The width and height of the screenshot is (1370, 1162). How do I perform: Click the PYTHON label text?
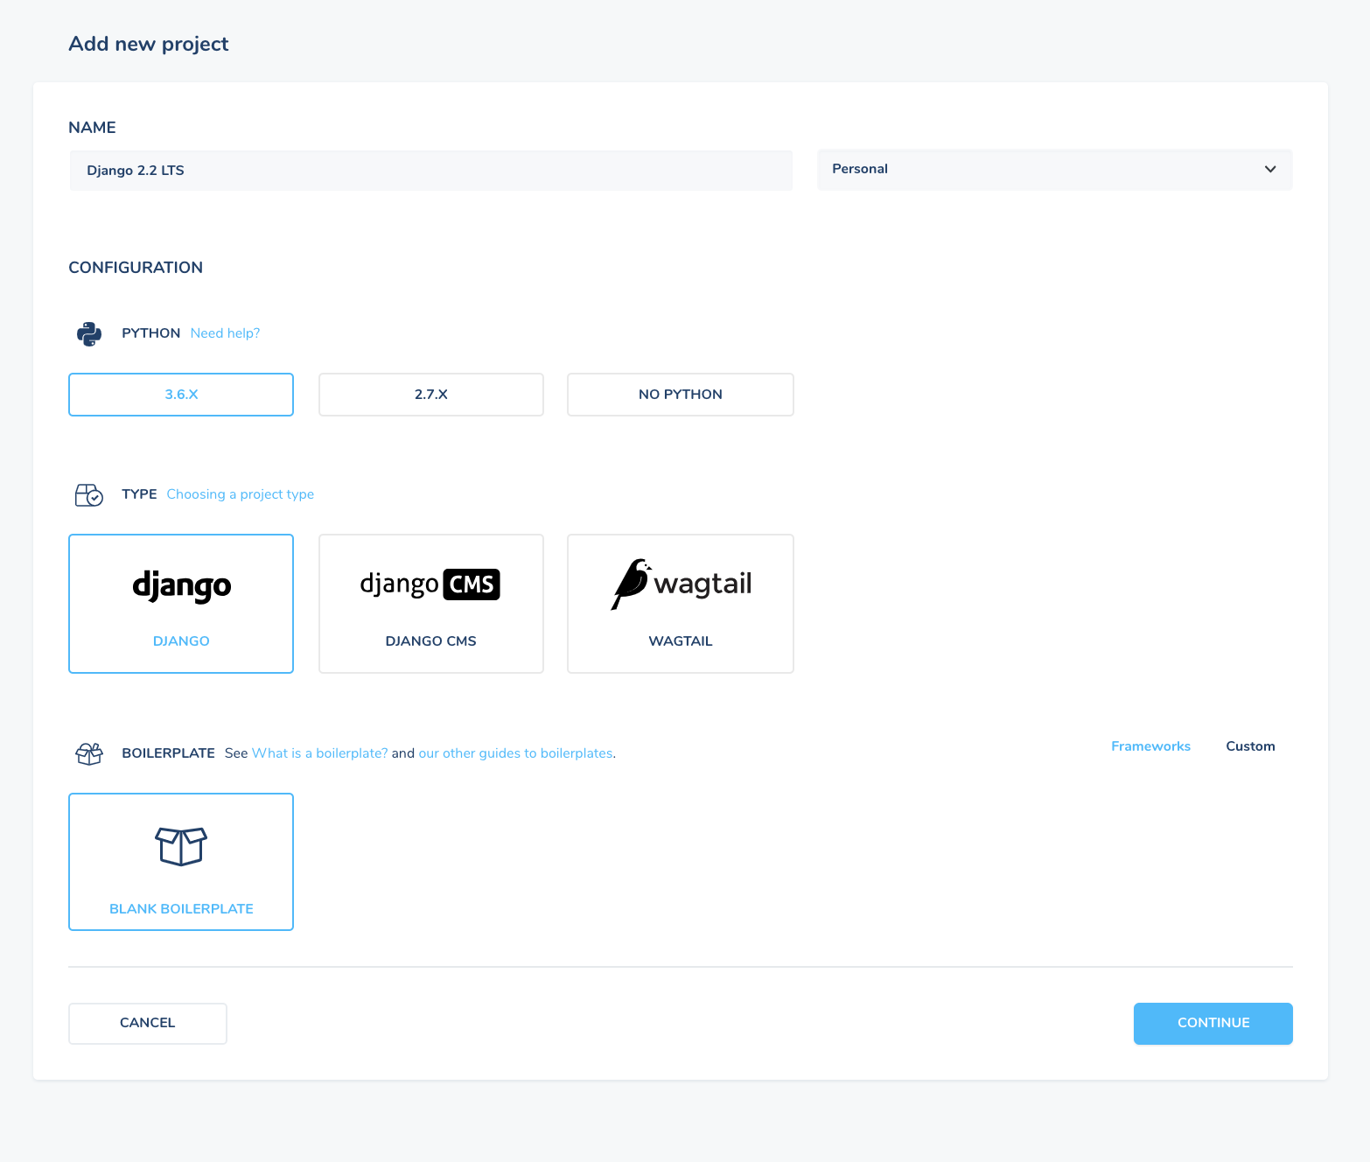pyautogui.click(x=150, y=333)
